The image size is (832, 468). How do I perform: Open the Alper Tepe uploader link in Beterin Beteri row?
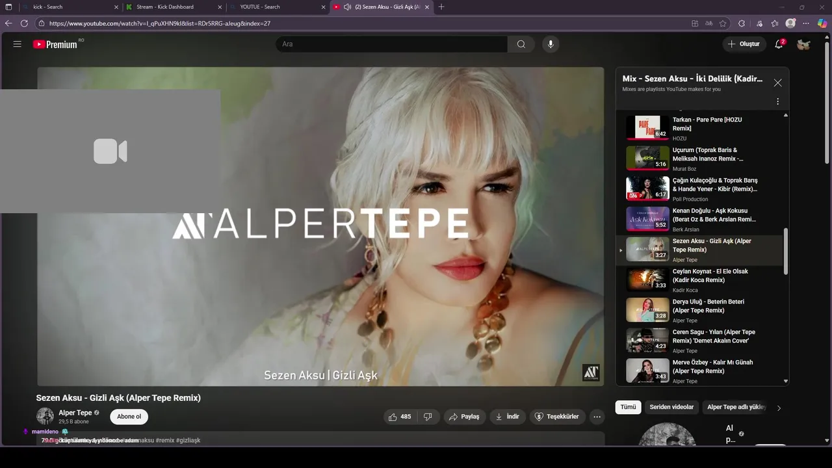(x=685, y=320)
